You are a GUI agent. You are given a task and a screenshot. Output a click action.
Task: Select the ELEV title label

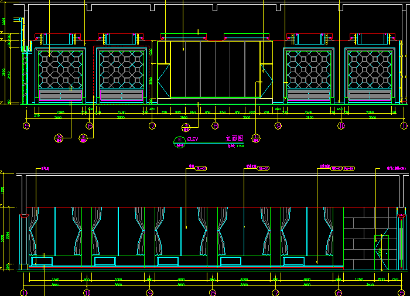point(193,139)
